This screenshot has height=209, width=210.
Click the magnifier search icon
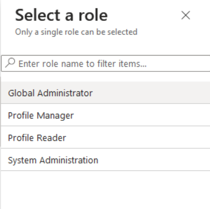[10, 63]
